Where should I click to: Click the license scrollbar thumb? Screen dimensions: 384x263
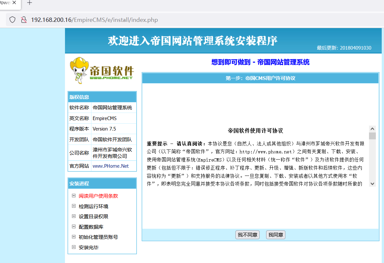pyautogui.click(x=372, y=136)
